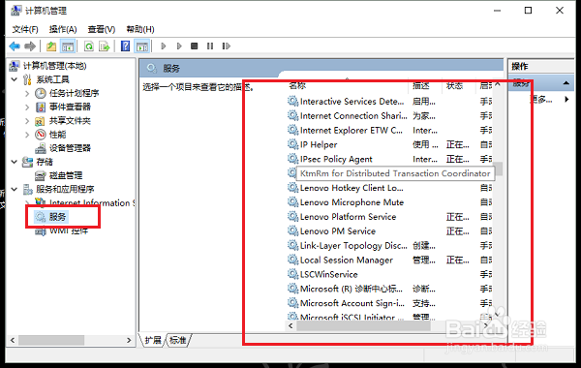Expand the 事件查看器 node arrow
The image size is (581, 368).
click(x=27, y=107)
